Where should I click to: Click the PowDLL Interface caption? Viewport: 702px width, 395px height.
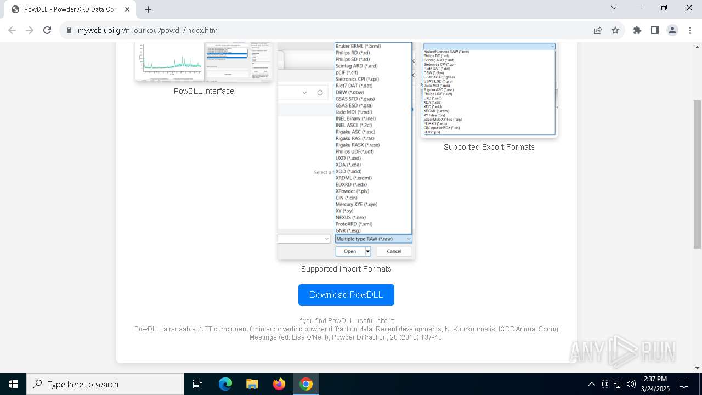click(204, 91)
